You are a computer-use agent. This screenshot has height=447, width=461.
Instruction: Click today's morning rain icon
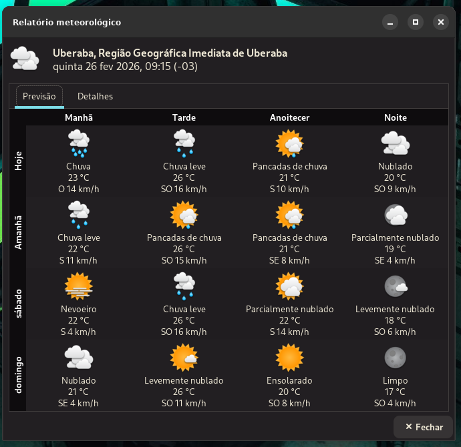point(78,143)
